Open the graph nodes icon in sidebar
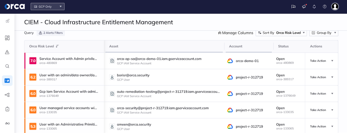 (7, 95)
